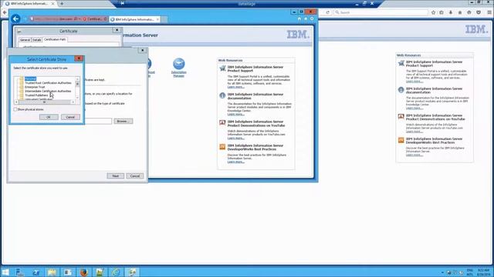The height and width of the screenshot is (277, 494).
Task: Select the Personal certificate store folder
Action: pos(30,78)
